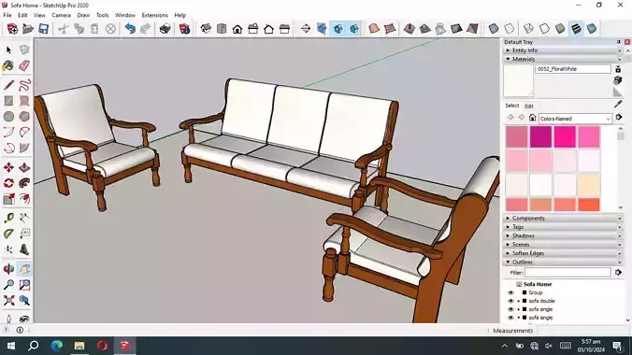This screenshot has height=355, width=632.
Task: Collapse the Outliner panel
Action: coord(563,263)
